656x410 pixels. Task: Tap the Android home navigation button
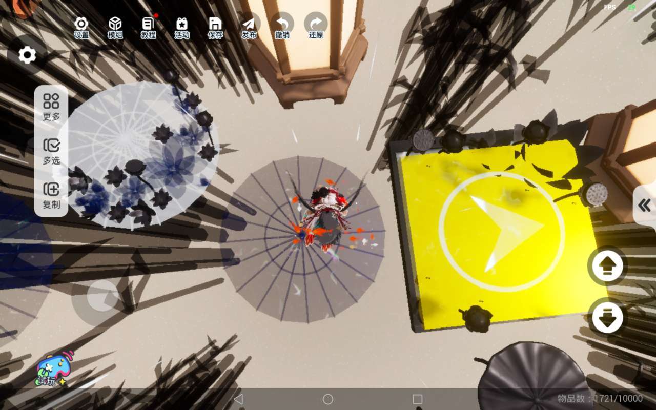(x=328, y=399)
